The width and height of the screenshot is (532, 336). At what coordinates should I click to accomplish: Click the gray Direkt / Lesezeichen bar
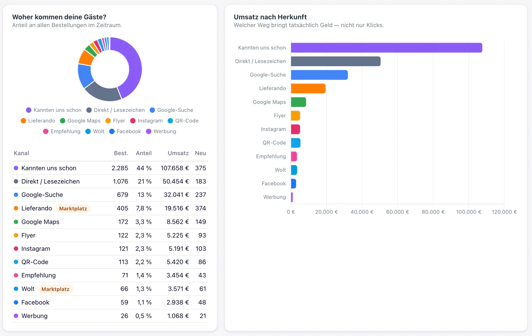[x=336, y=61]
